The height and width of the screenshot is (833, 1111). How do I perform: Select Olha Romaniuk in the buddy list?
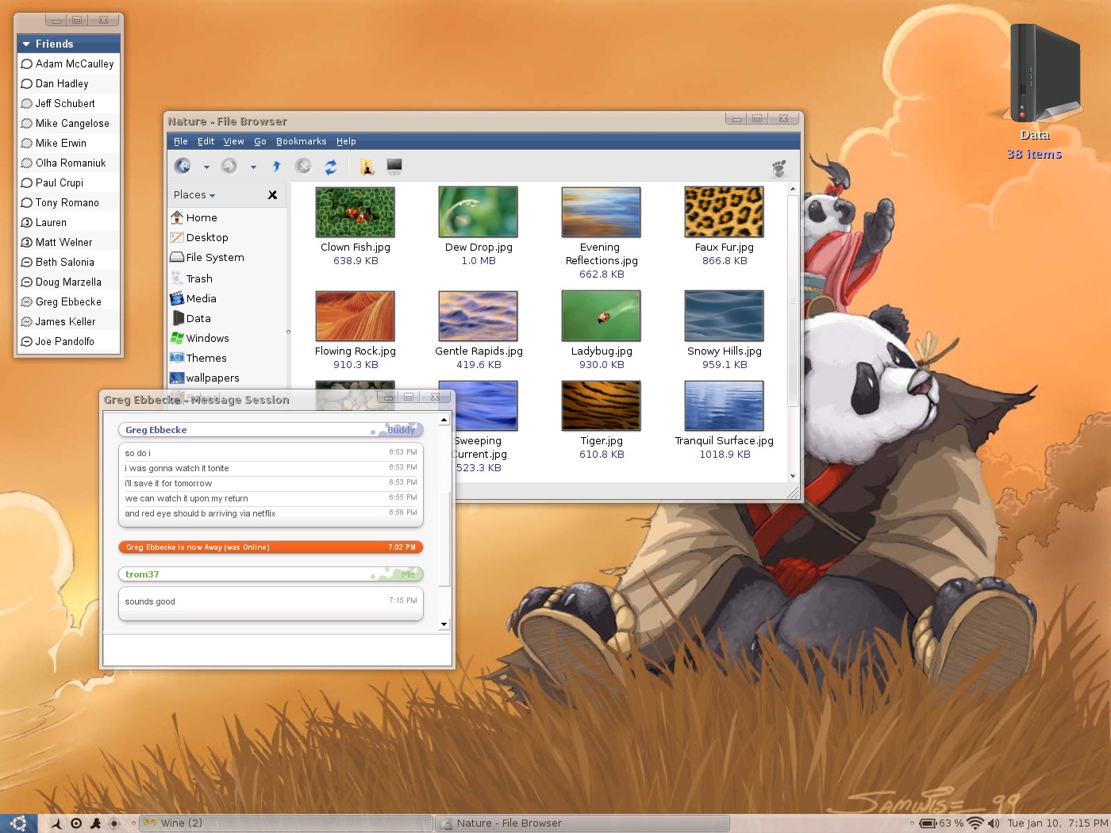pos(68,163)
